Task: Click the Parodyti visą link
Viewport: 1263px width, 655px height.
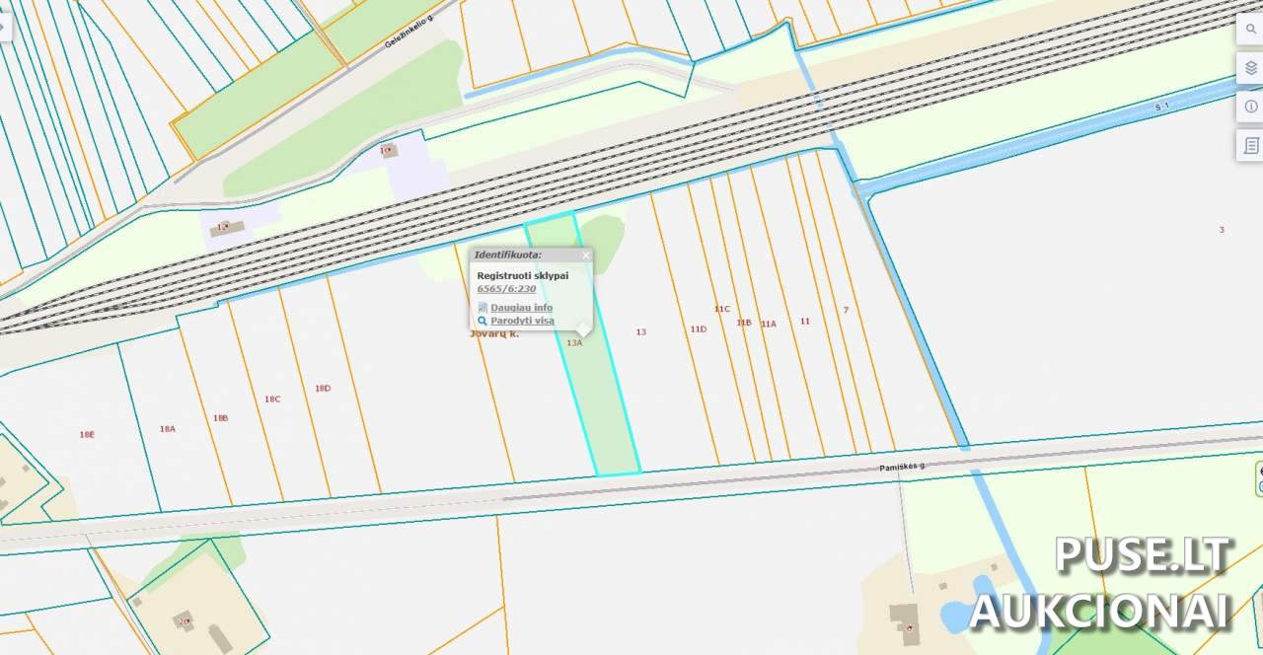Action: tap(522, 321)
